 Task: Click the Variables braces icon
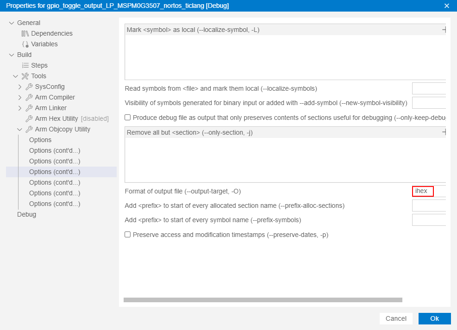pyautogui.click(x=25, y=44)
